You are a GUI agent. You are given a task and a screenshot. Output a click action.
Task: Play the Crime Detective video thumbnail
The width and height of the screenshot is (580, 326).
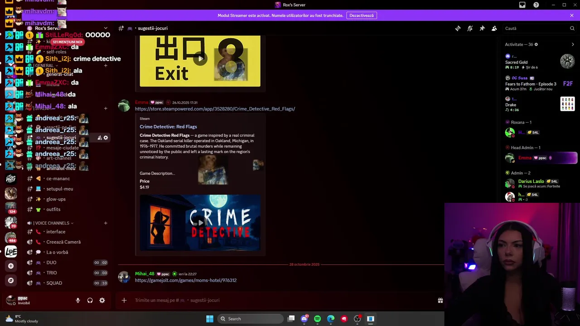pos(200,222)
